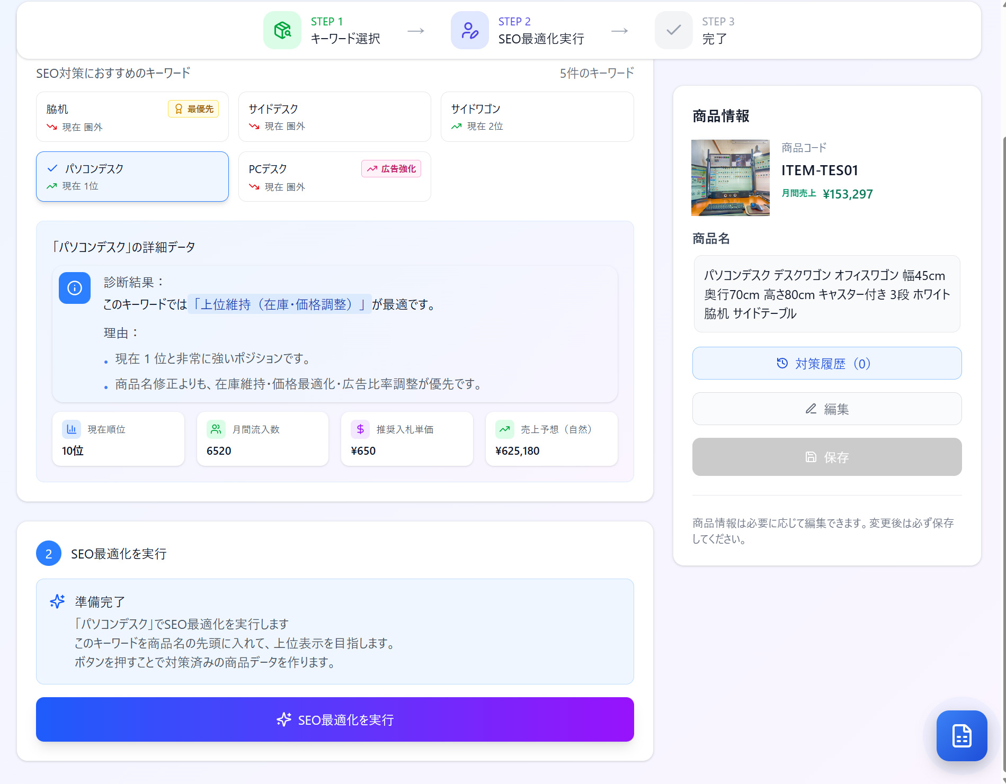1006x784 pixels.
Task: Open the floating document icon bottom right
Action: click(962, 735)
